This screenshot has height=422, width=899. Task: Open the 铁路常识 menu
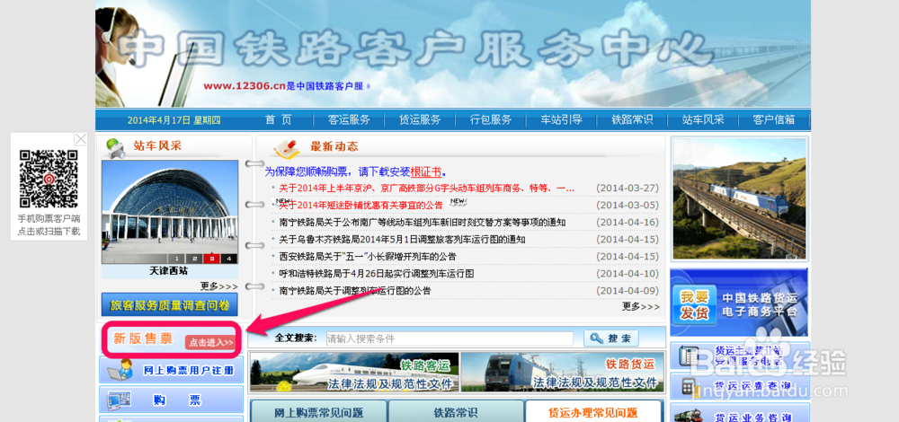point(632,120)
